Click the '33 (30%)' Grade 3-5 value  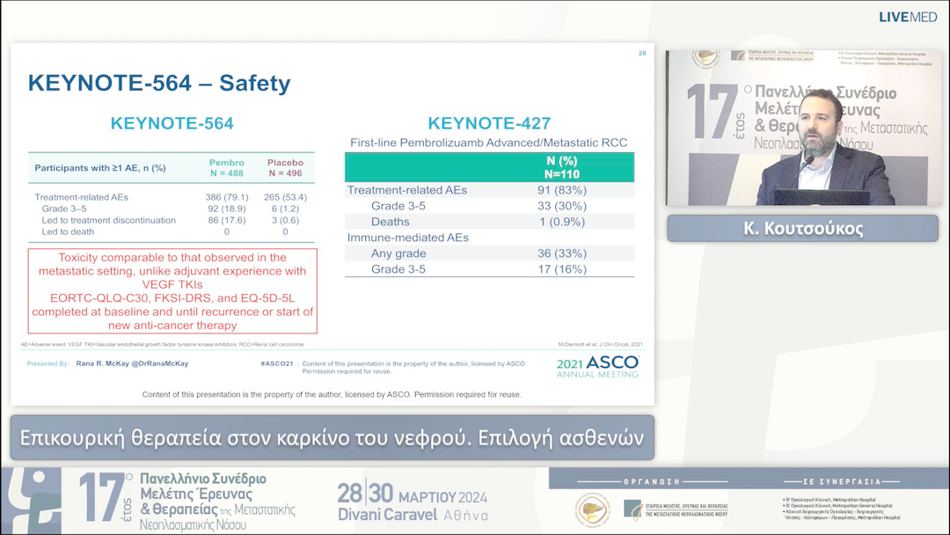561,206
